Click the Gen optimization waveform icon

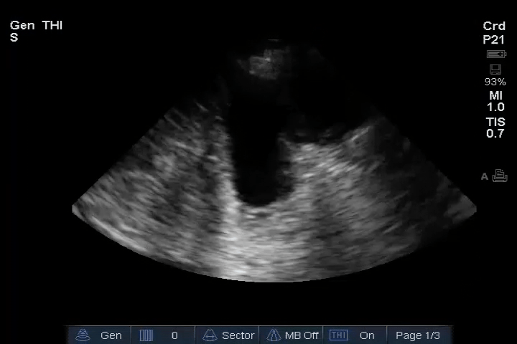coord(84,335)
